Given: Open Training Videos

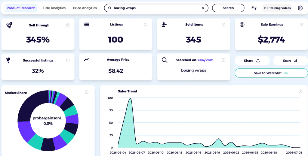Looking at the screenshot, I should coord(277,8).
